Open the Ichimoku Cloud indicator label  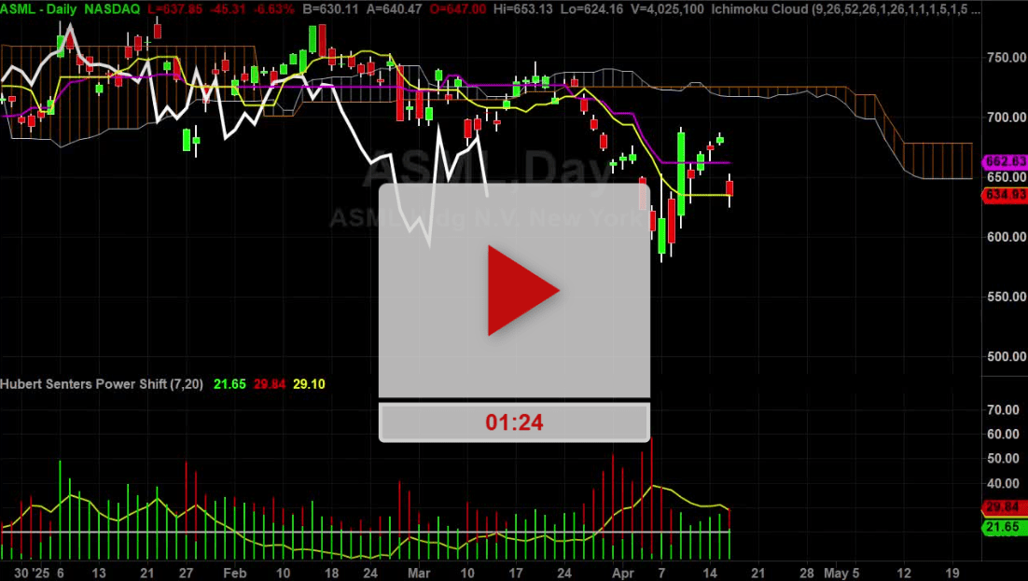tap(846, 9)
